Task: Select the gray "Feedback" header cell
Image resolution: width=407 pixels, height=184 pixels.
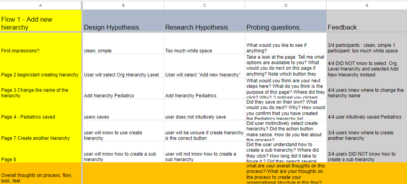Action: [367, 23]
